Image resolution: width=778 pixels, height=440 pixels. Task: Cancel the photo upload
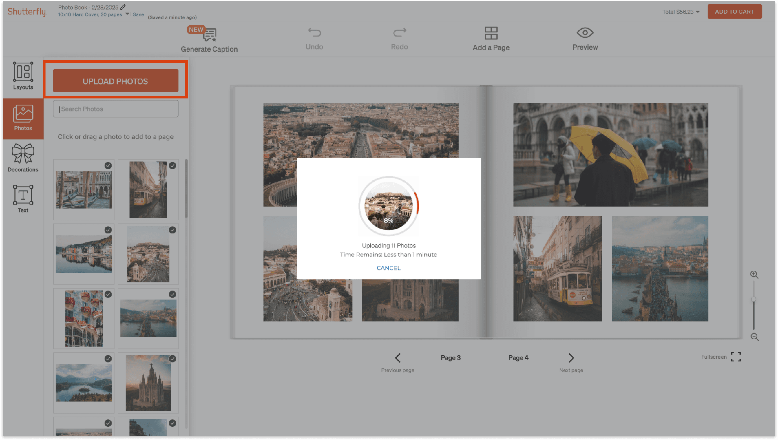point(388,268)
